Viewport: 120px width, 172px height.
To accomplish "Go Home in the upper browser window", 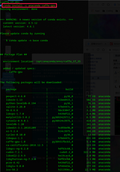I will (108, 4).
